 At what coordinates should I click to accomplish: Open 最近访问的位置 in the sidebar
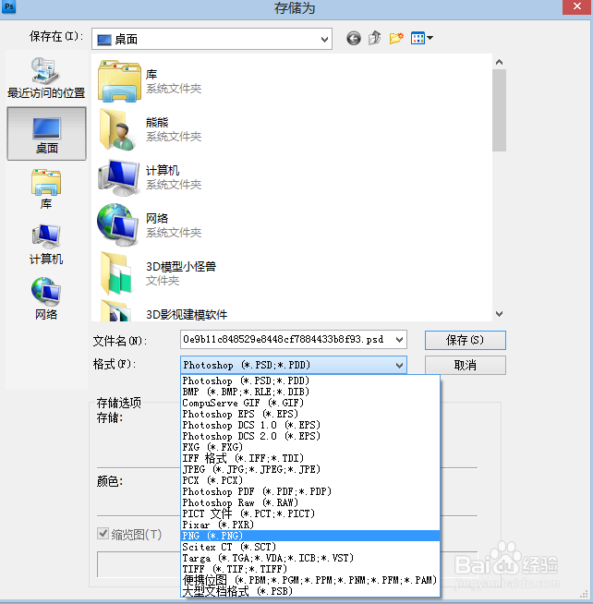click(46, 78)
